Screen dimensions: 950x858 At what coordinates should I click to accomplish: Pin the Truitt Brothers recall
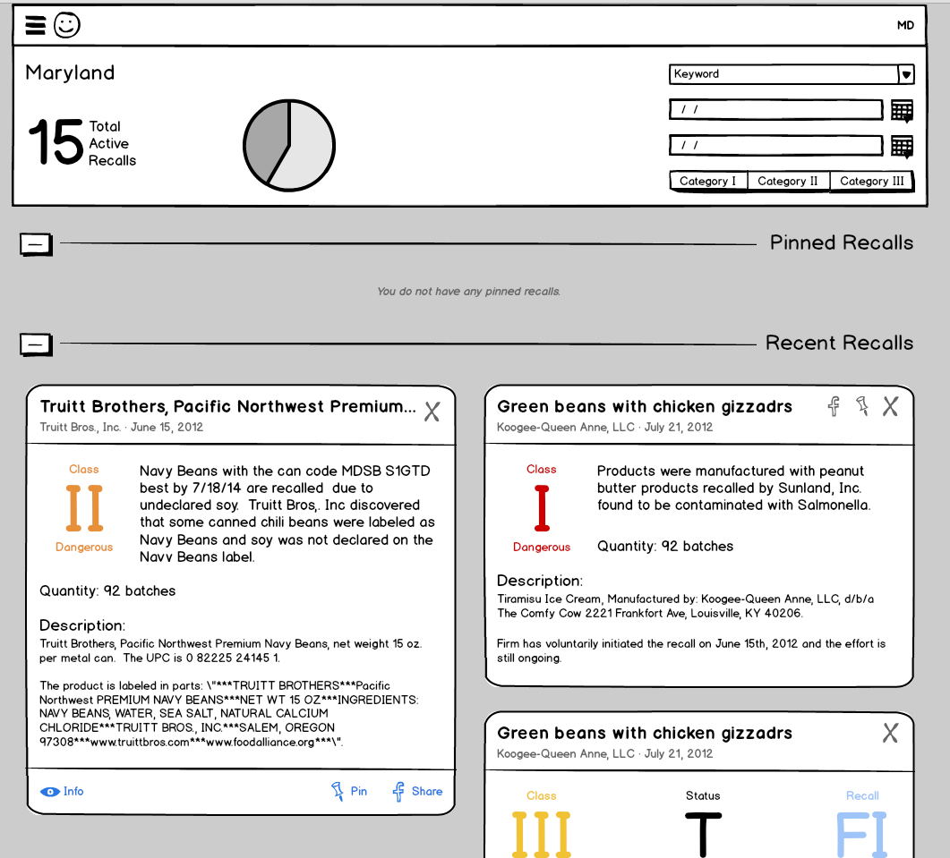pyautogui.click(x=349, y=792)
